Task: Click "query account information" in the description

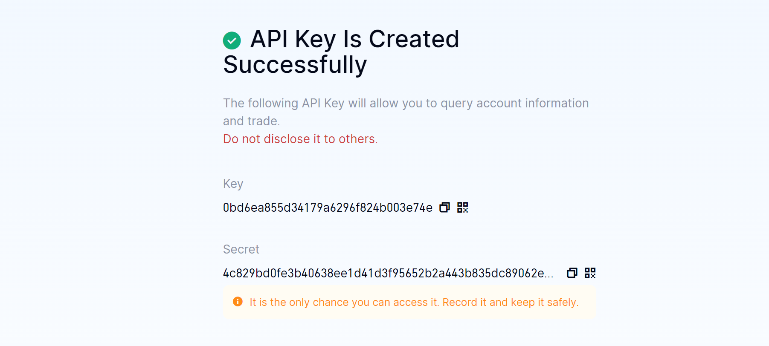Action: (x=514, y=103)
